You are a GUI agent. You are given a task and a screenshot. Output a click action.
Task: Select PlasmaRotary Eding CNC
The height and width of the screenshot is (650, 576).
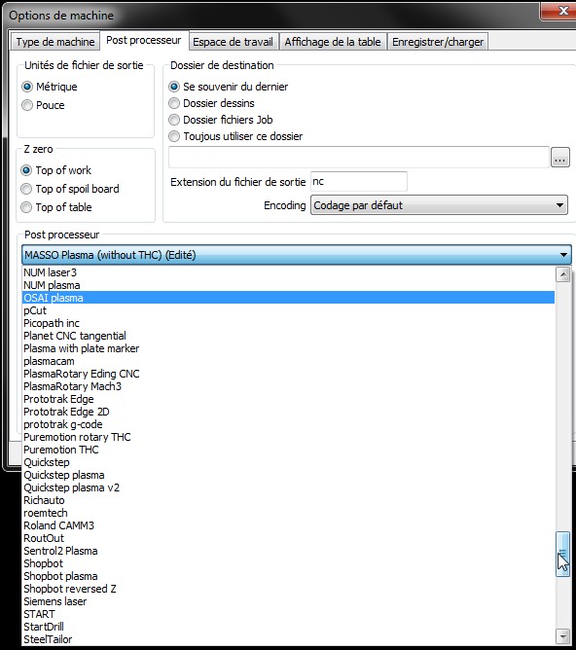(288, 374)
